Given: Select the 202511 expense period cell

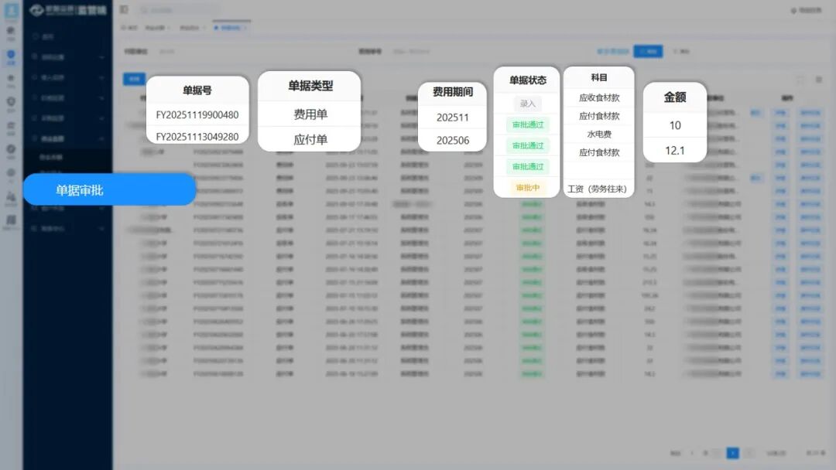Looking at the screenshot, I should 453,117.
